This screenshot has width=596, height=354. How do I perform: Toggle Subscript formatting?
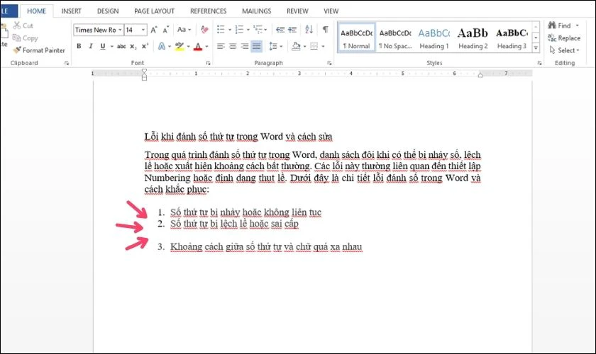(133, 46)
